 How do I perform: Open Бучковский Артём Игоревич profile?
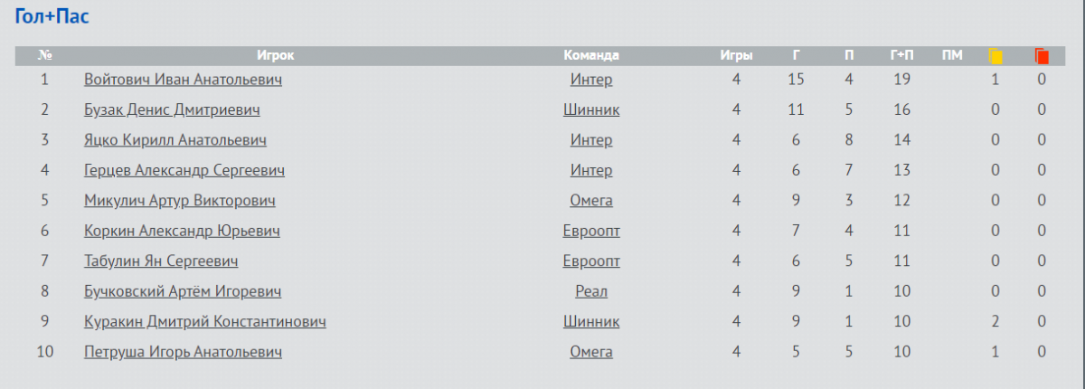pyautogui.click(x=183, y=291)
